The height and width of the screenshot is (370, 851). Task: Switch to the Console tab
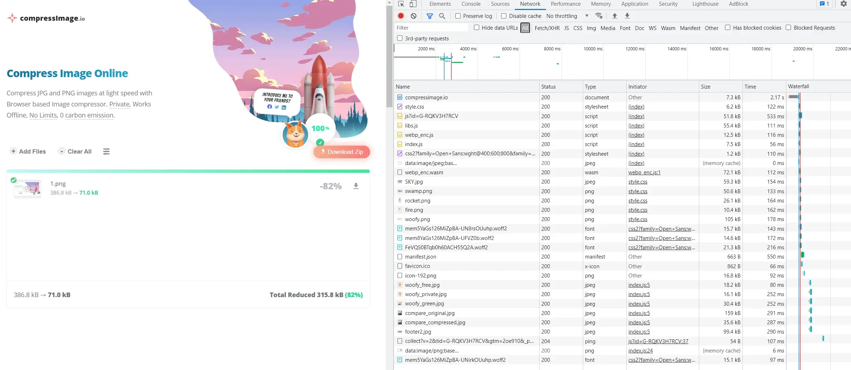[471, 4]
